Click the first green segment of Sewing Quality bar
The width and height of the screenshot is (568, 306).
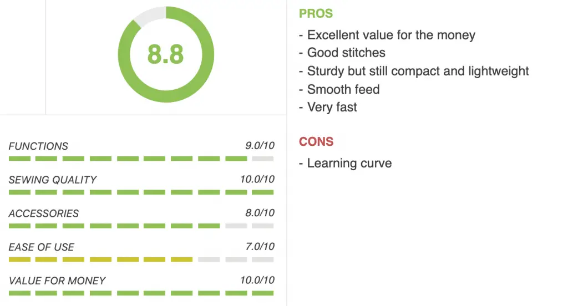pyautogui.click(x=19, y=192)
